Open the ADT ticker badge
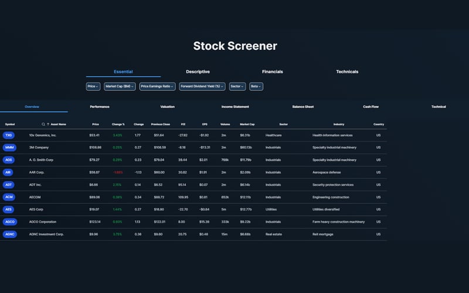 coord(8,185)
